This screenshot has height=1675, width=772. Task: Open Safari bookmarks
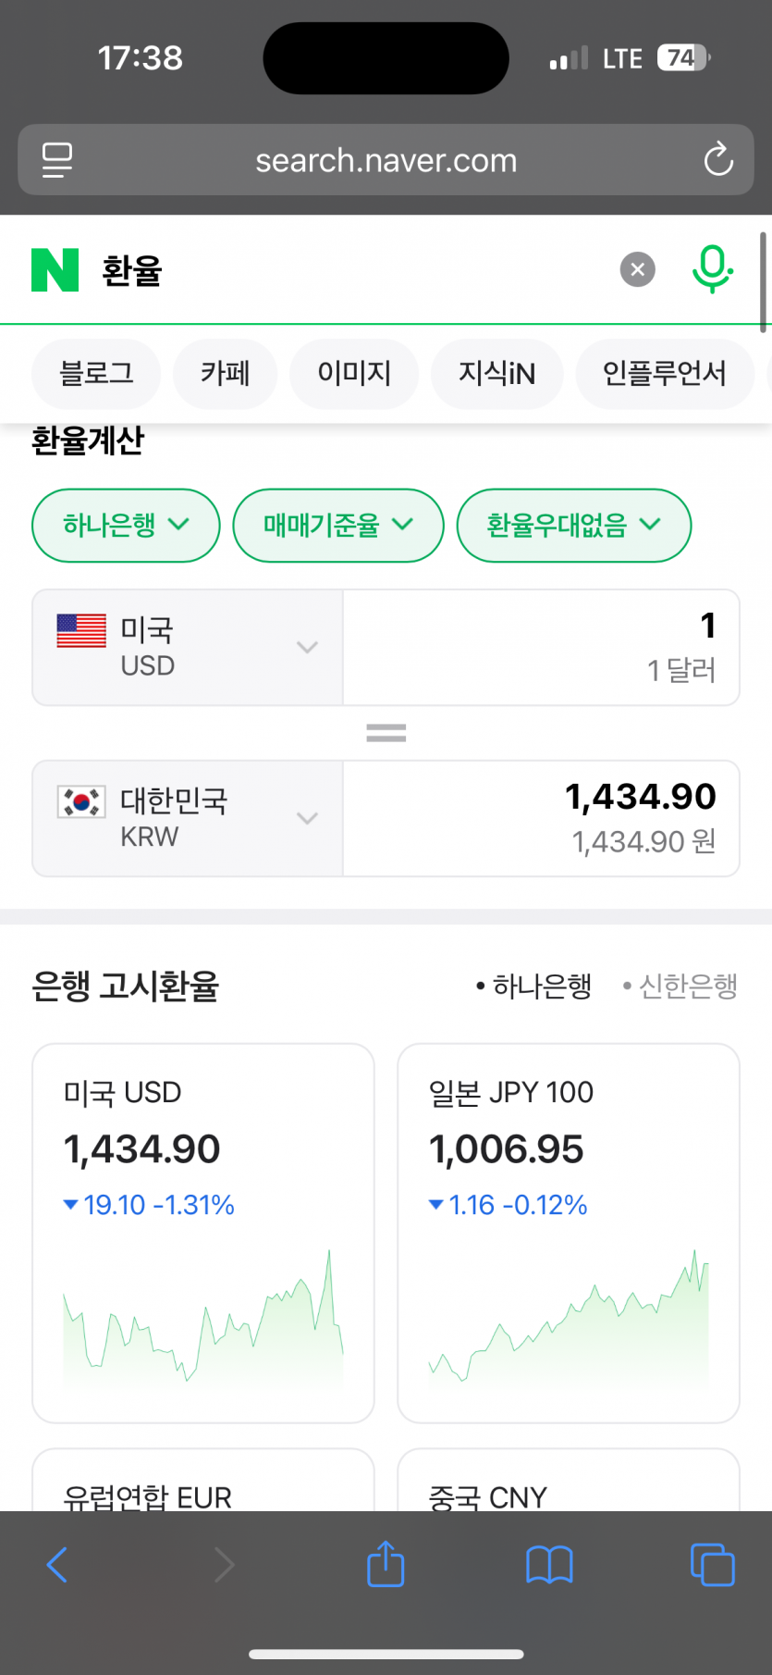point(549,1565)
